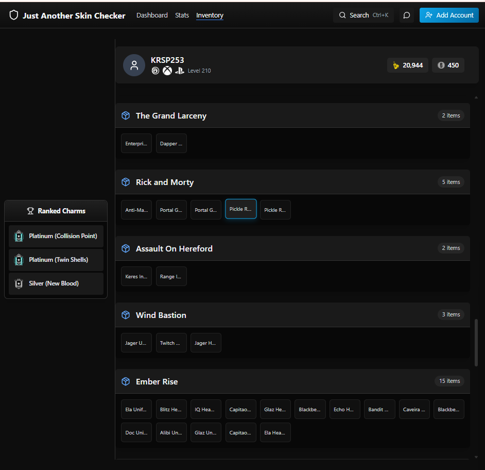Click the Ember Rise box icon

click(126, 381)
